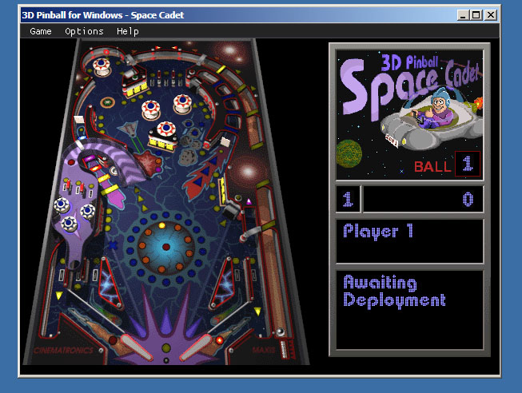Open the Help menu
Image resolution: width=522 pixels, height=393 pixels.
(x=128, y=31)
